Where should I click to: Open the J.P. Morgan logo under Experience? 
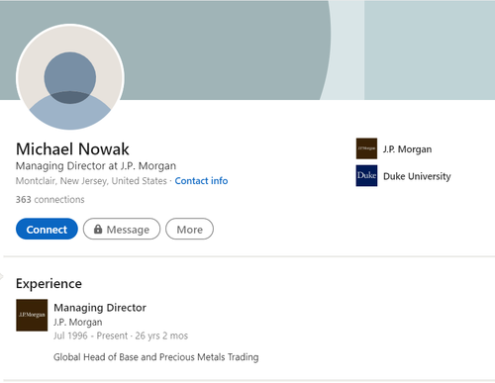tap(32, 315)
